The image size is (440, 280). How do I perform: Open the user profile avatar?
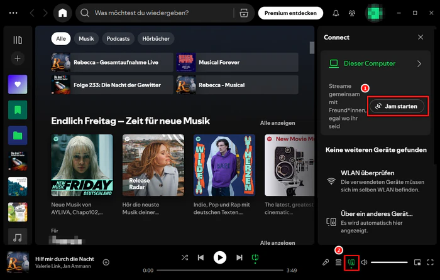pos(375,13)
